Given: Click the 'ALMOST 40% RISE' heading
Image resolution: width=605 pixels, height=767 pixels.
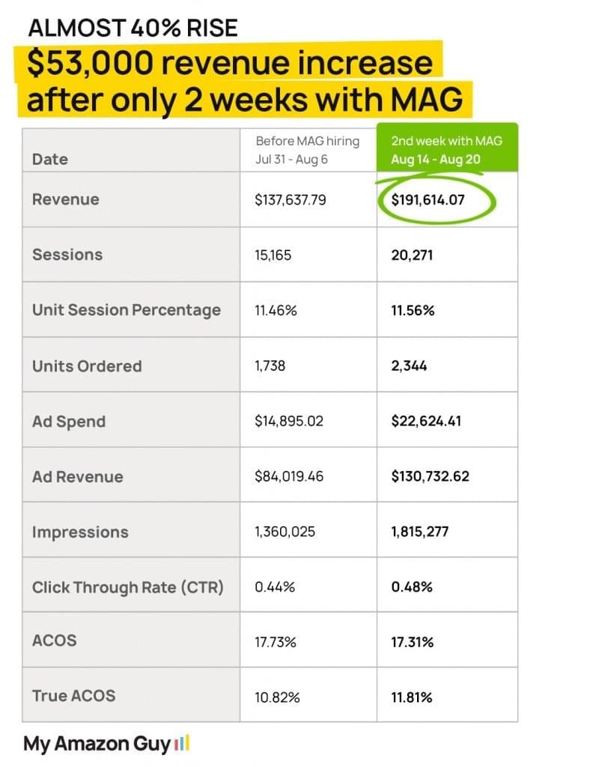Looking at the screenshot, I should pos(133,28).
